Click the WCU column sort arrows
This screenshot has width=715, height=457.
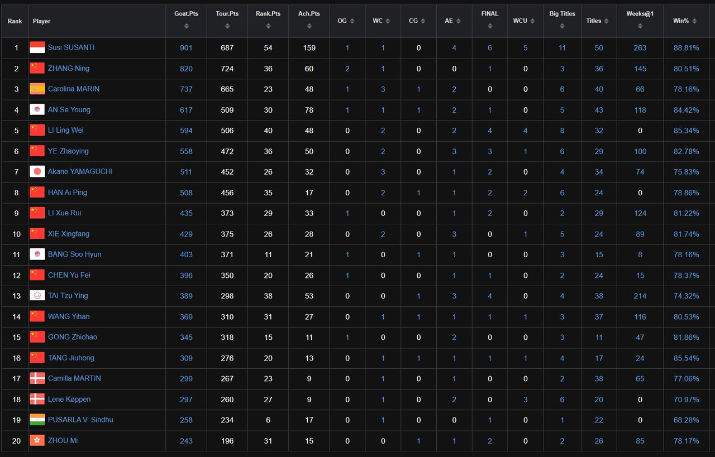[x=533, y=21]
